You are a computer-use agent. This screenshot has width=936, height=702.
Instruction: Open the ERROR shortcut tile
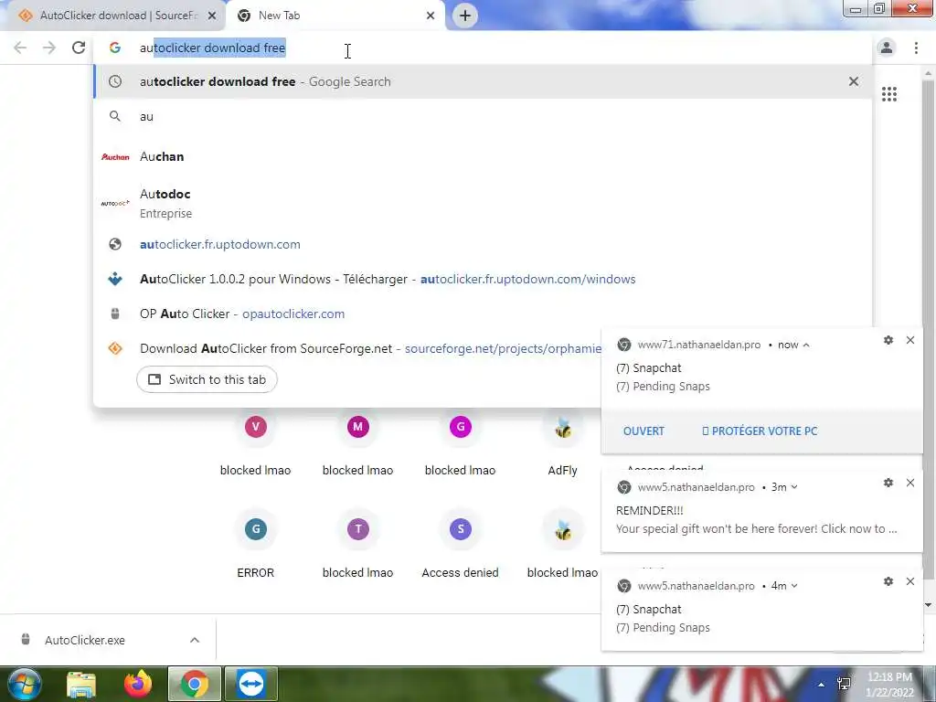[256, 543]
